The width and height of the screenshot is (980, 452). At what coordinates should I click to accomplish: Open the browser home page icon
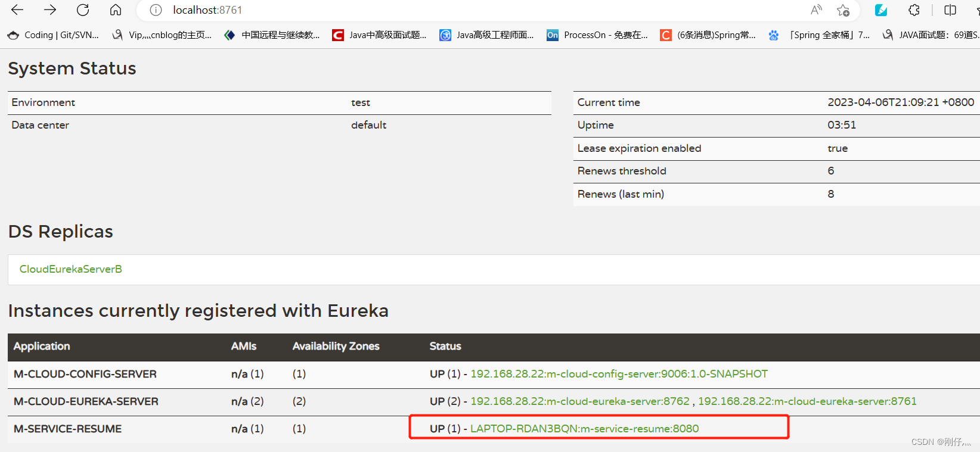coord(116,10)
